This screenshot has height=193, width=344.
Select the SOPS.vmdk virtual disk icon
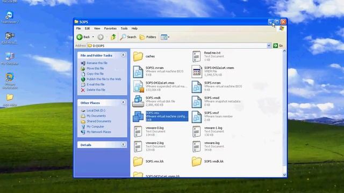pyautogui.click(x=138, y=101)
